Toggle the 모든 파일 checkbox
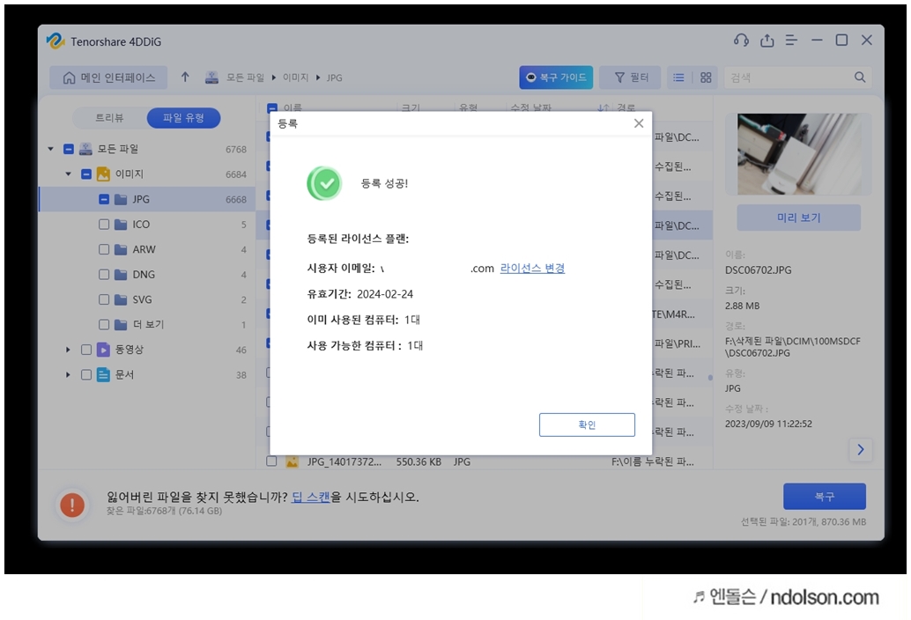 (69, 149)
